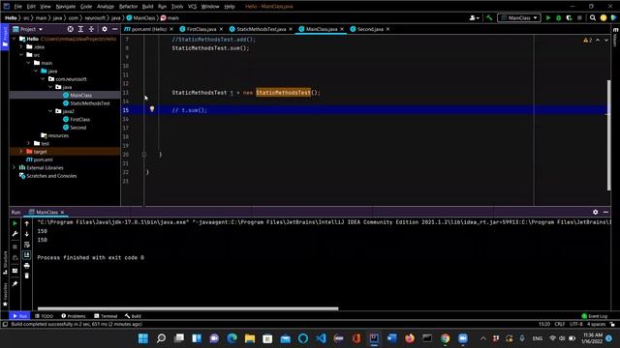Run MainClass with the toolbar play icon
620x348 pixels.
(x=548, y=17)
